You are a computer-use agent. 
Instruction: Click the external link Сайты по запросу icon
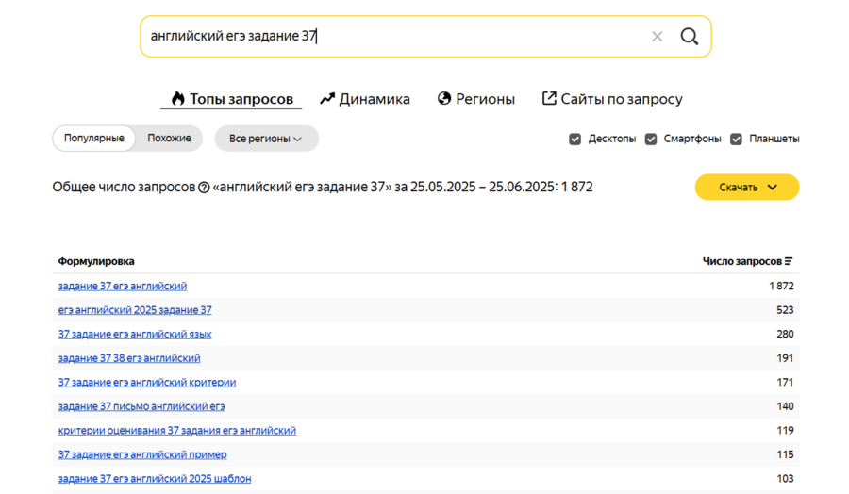click(x=549, y=98)
